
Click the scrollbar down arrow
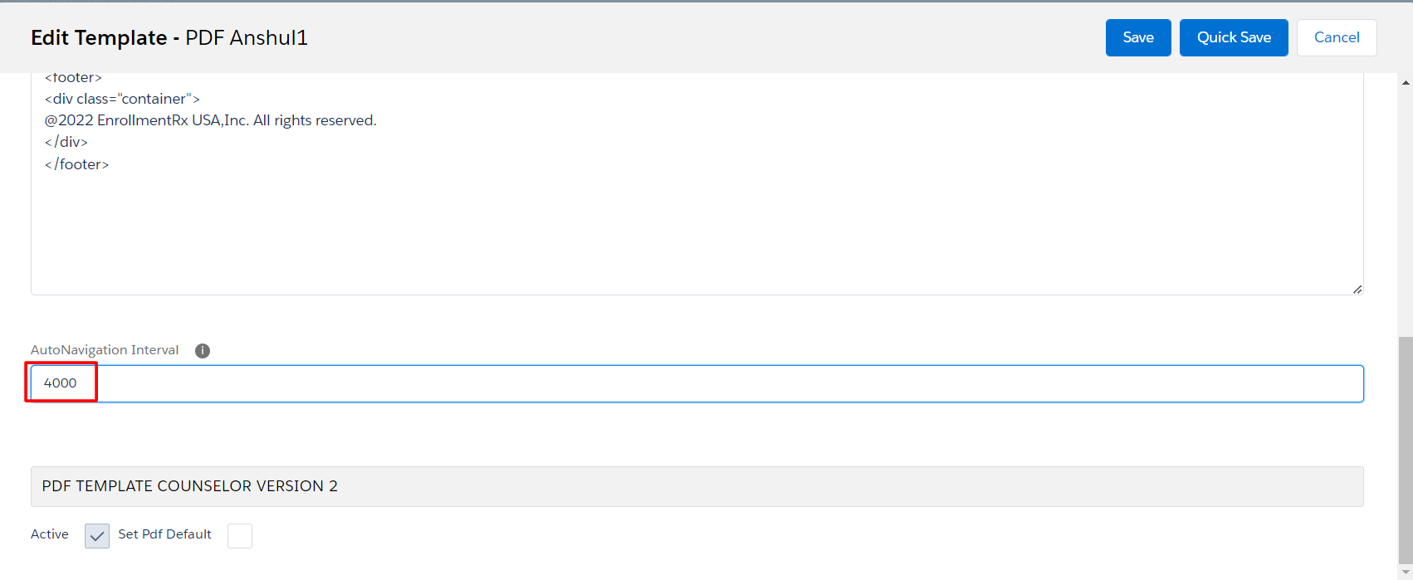[x=1406, y=573]
